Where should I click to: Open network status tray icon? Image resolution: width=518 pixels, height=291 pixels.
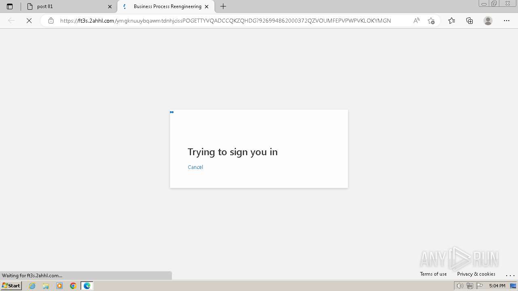point(470,286)
